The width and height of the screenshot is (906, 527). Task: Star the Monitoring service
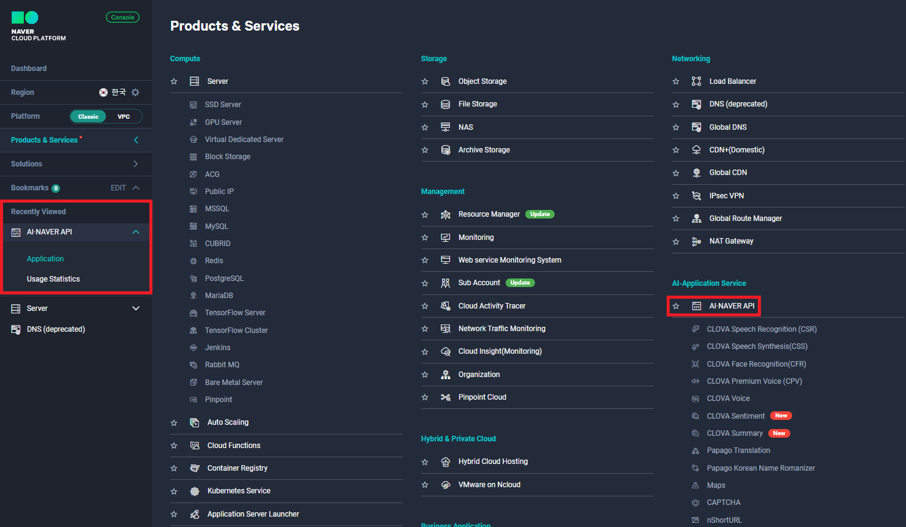pyautogui.click(x=425, y=237)
